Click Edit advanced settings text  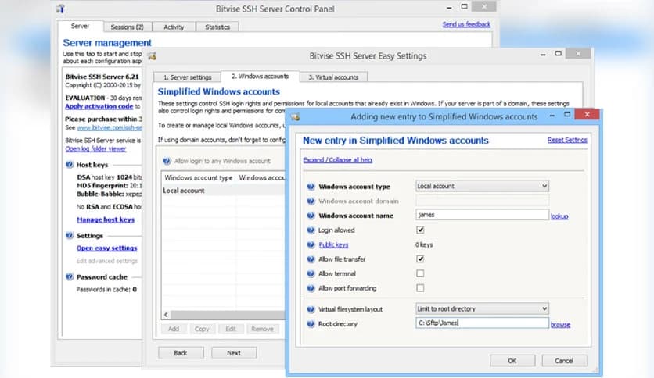point(106,261)
